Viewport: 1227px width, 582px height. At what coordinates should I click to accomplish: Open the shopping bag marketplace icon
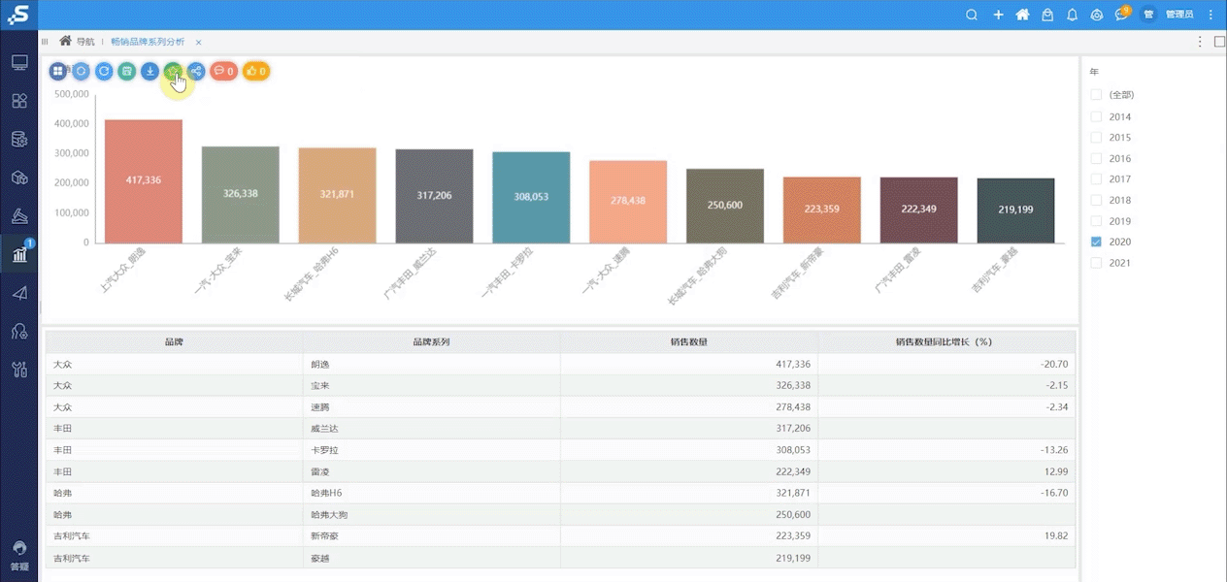coord(1047,15)
